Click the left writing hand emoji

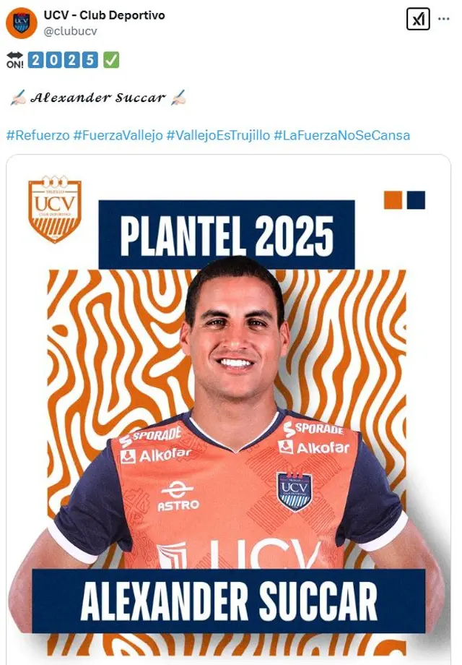(18, 98)
